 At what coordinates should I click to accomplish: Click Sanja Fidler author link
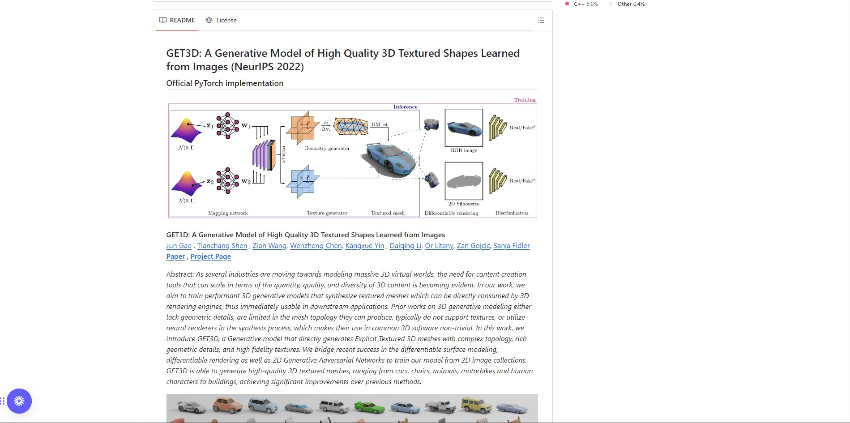512,246
